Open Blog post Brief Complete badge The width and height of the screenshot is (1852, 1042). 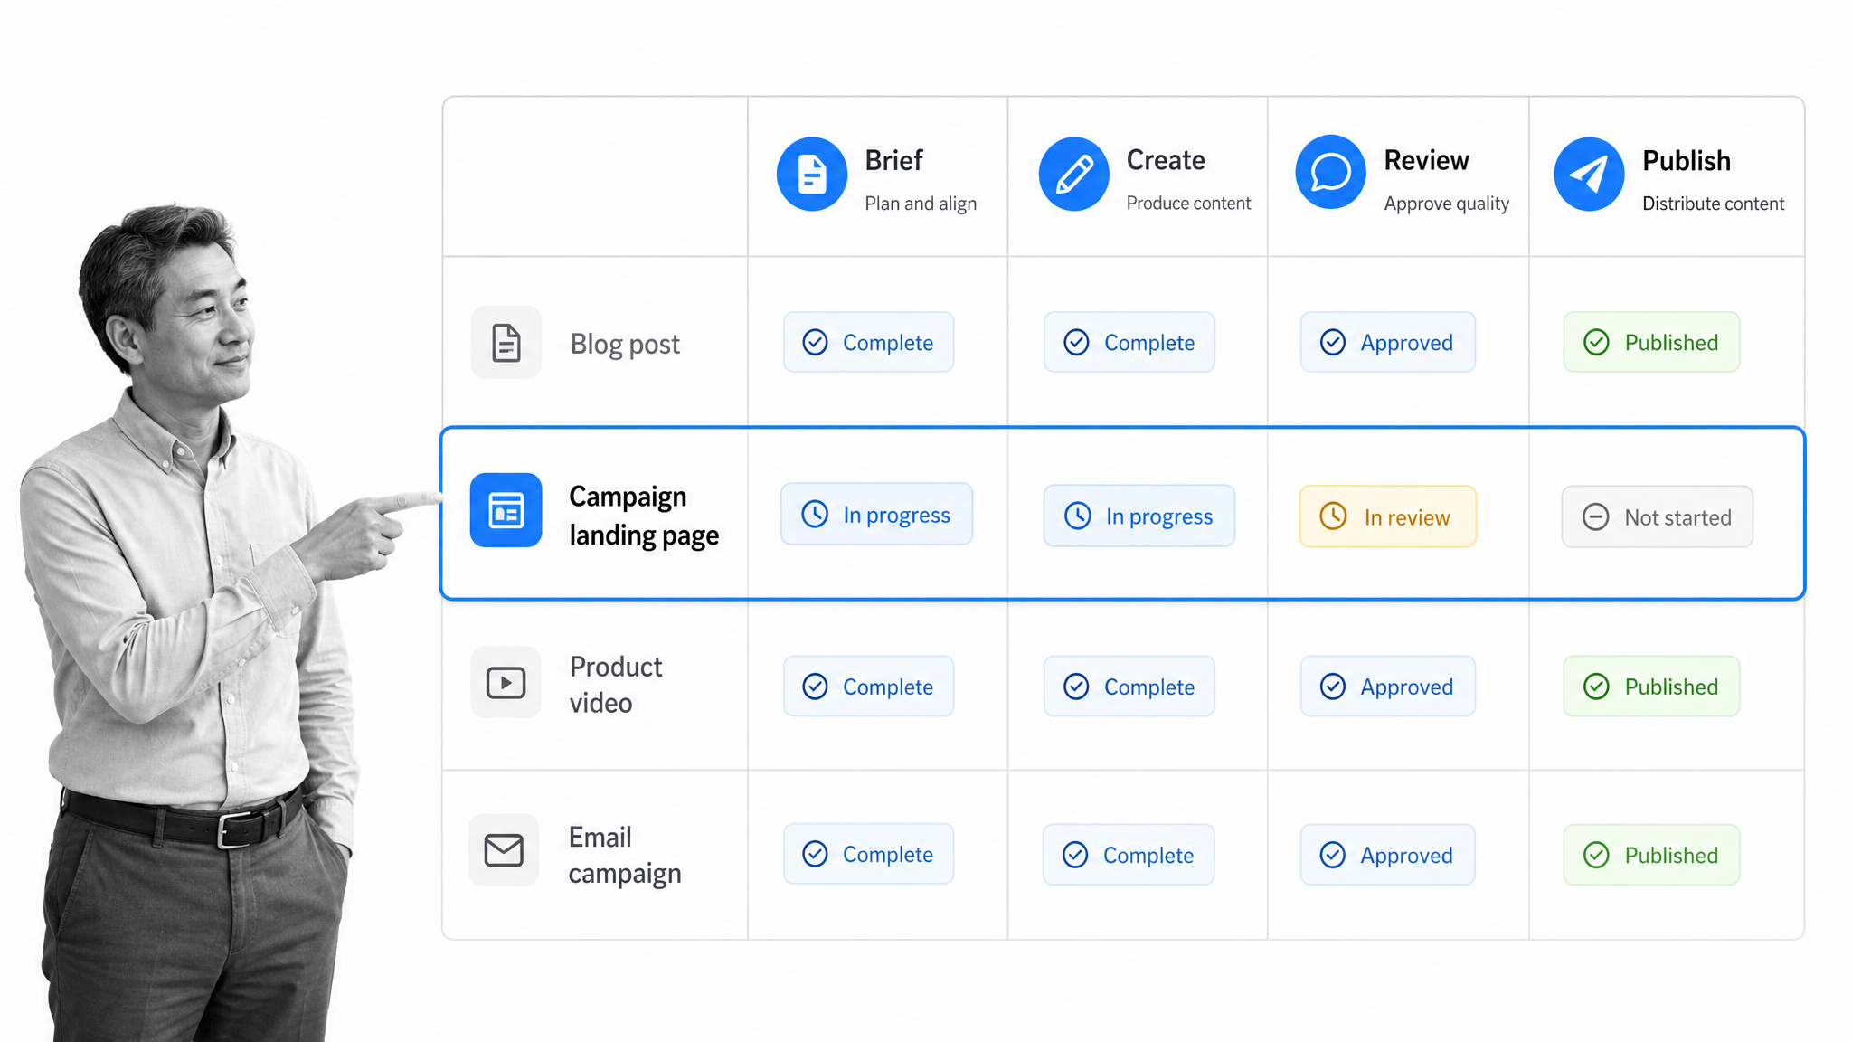[869, 342]
